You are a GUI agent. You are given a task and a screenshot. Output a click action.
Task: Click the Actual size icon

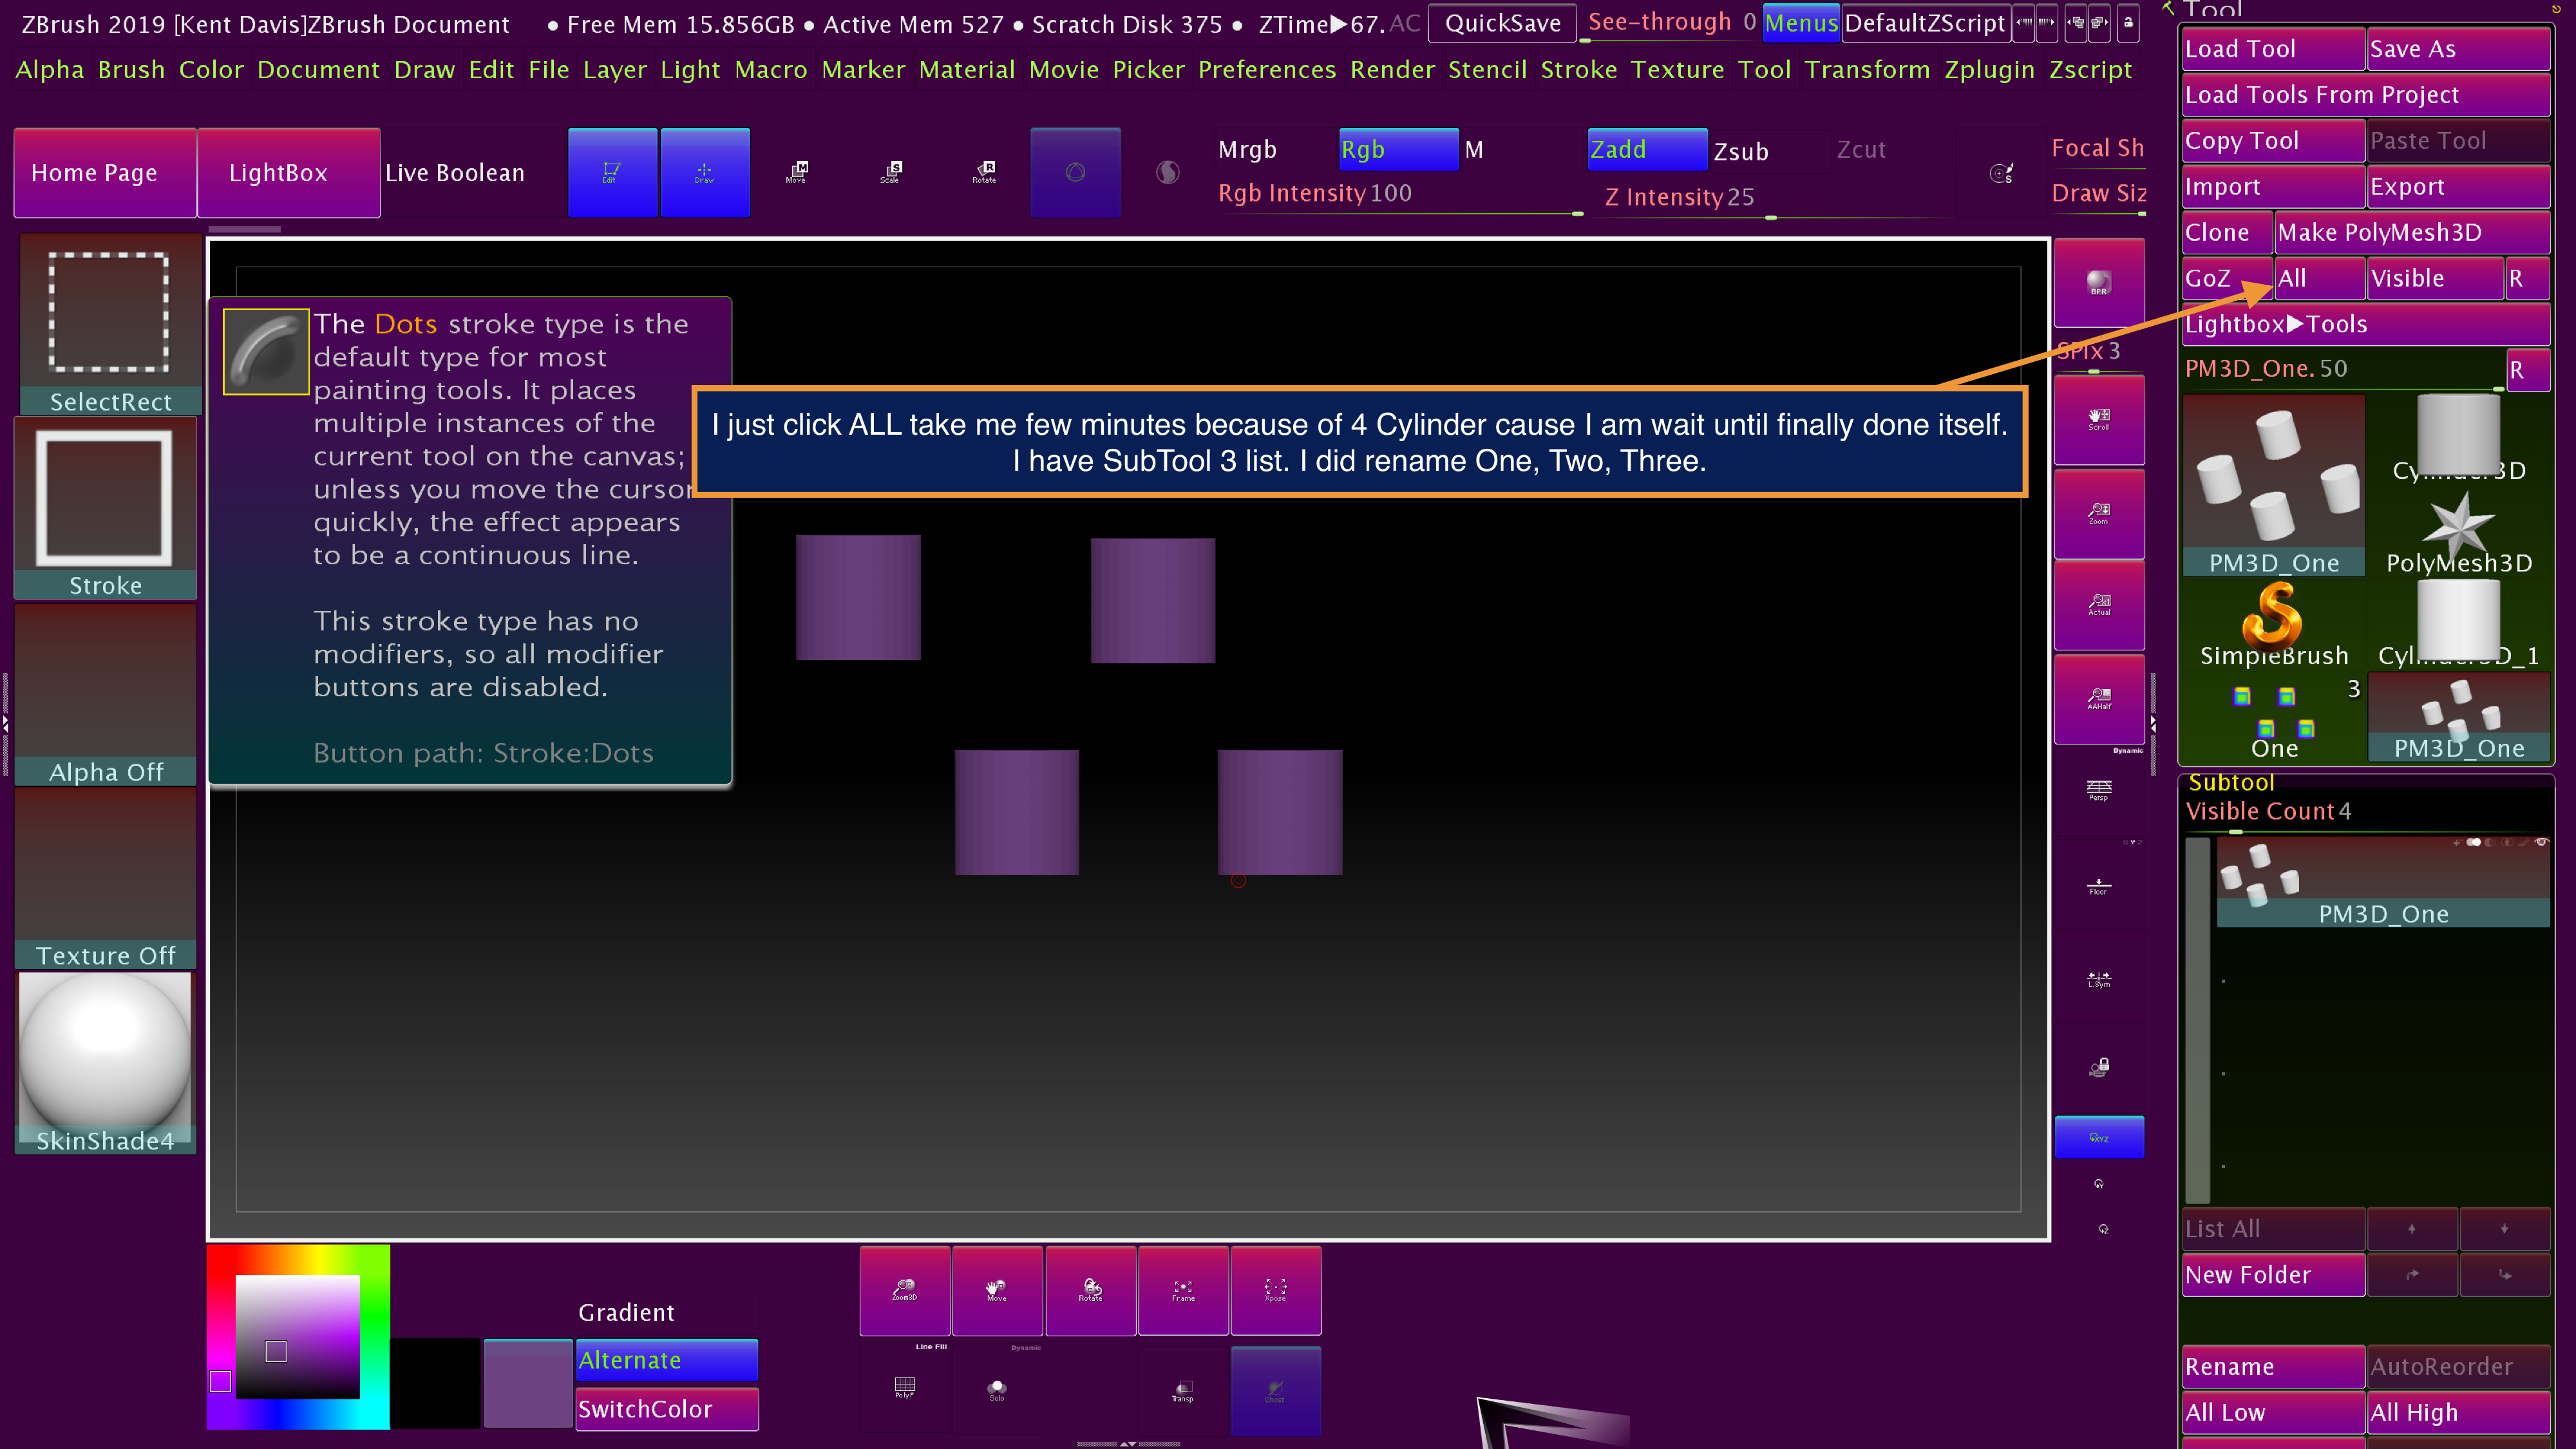[2098, 605]
